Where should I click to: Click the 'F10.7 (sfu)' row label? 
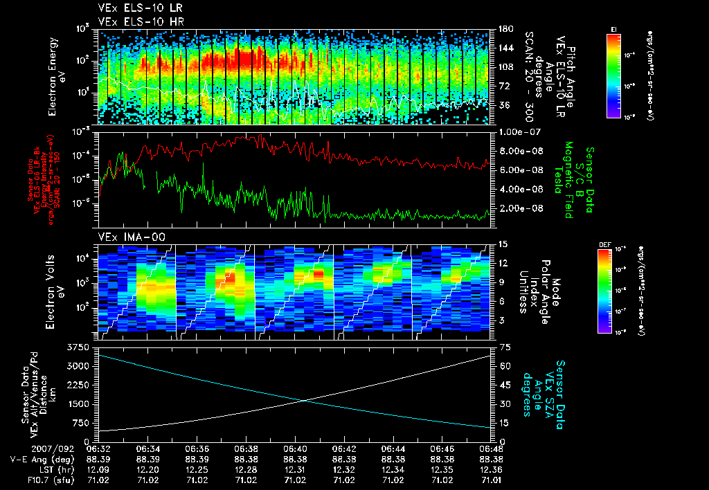tap(51, 480)
